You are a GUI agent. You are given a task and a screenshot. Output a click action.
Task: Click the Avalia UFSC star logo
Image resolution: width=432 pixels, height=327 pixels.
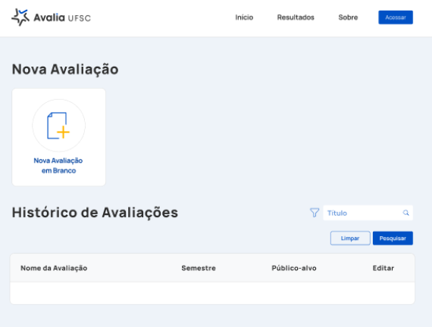(x=20, y=17)
